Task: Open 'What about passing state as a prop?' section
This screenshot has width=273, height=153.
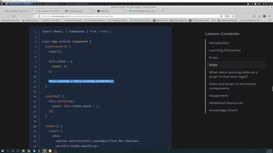Action: (x=233, y=74)
